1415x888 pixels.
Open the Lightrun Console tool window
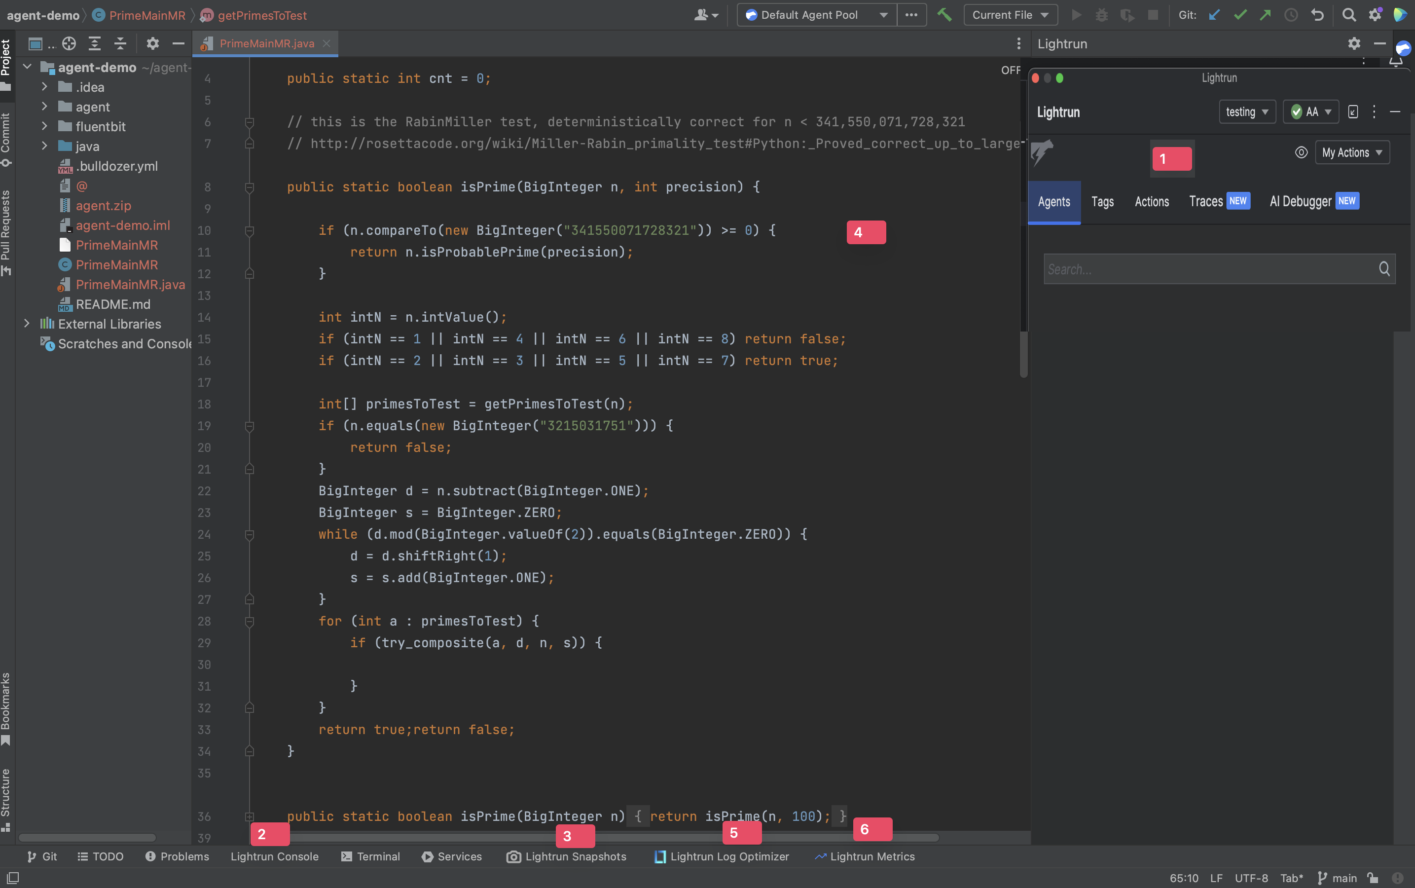(274, 856)
